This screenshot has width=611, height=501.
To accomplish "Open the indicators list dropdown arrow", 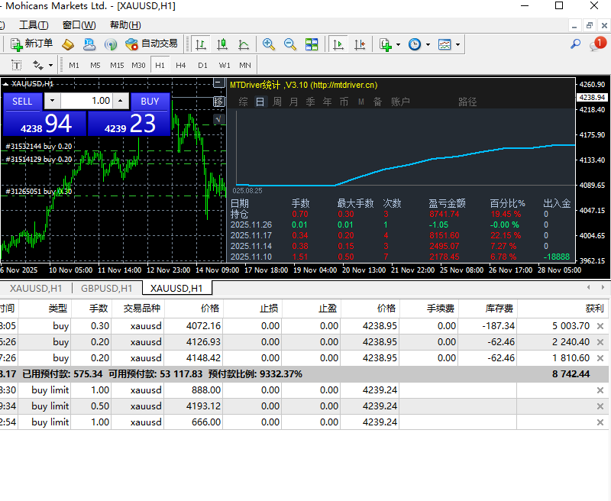I will pos(398,45).
